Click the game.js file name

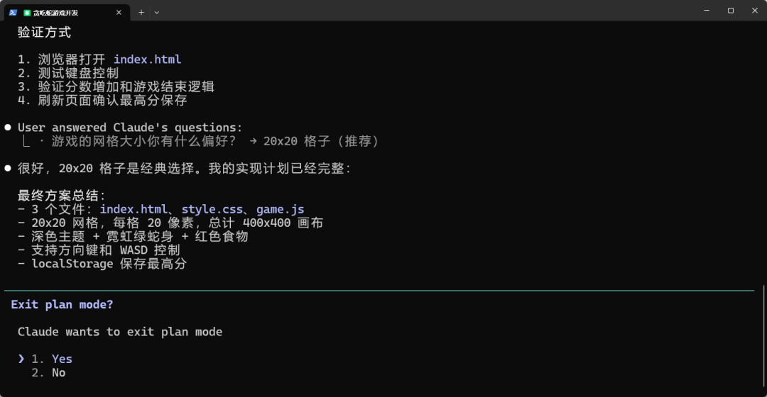coord(280,209)
